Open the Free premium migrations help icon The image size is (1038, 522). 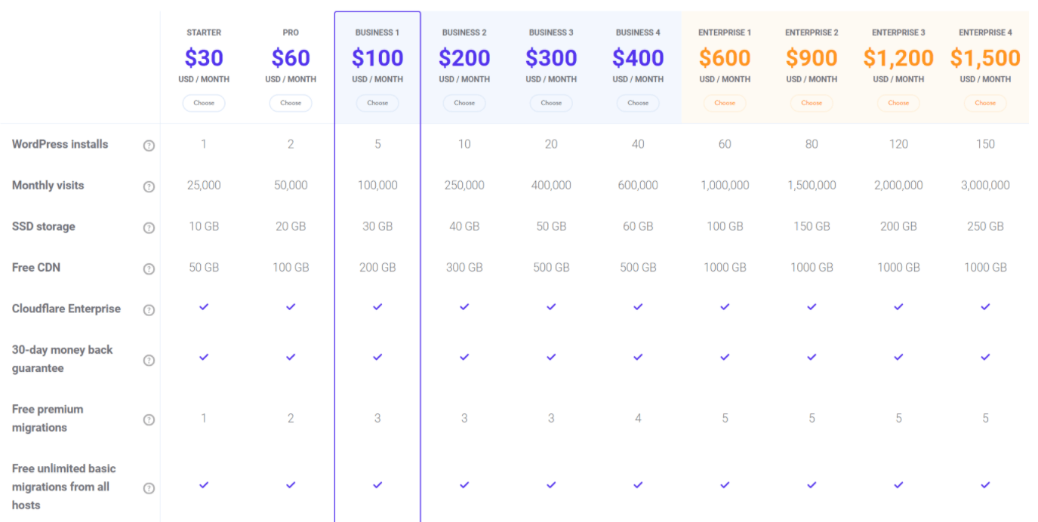tap(149, 420)
